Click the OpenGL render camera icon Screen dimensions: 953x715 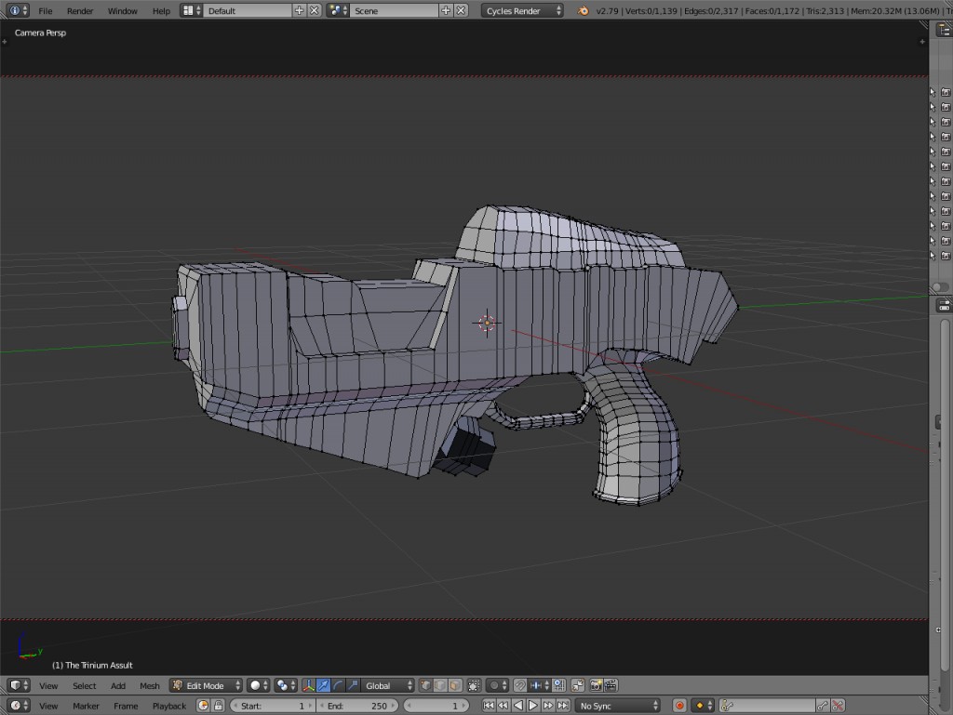[x=595, y=685]
